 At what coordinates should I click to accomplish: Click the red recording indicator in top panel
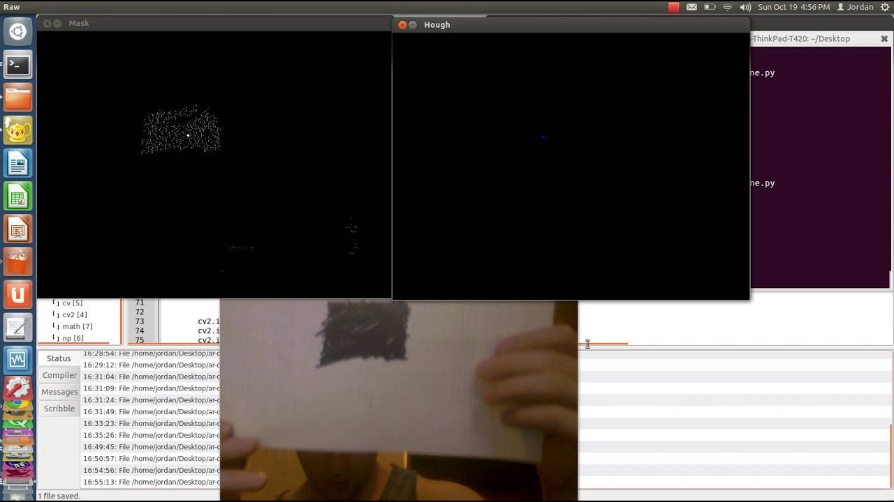673,7
